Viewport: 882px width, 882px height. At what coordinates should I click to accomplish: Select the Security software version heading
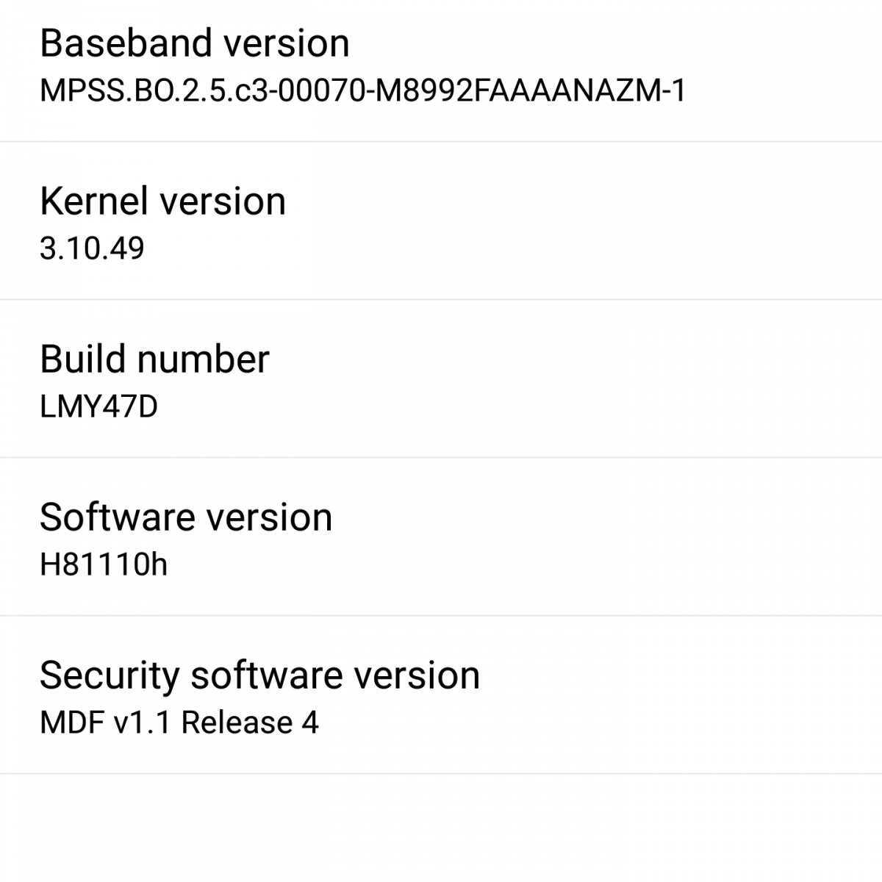click(259, 675)
